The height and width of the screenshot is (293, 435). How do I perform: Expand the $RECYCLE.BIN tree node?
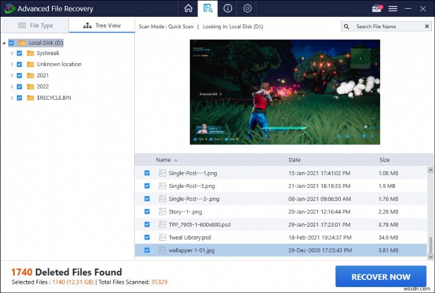pos(12,97)
